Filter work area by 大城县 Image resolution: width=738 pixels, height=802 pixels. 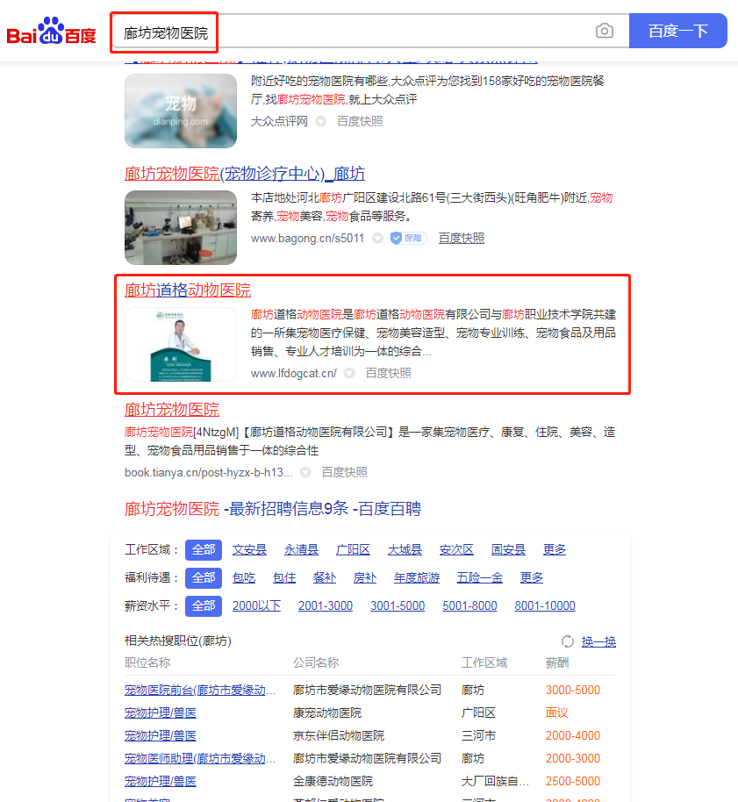[405, 550]
